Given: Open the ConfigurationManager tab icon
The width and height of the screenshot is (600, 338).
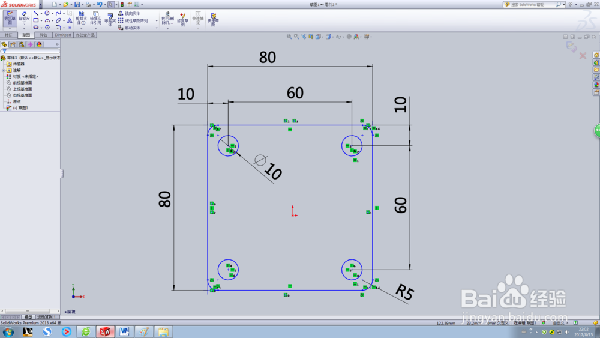Looking at the screenshot, I should point(22,44).
